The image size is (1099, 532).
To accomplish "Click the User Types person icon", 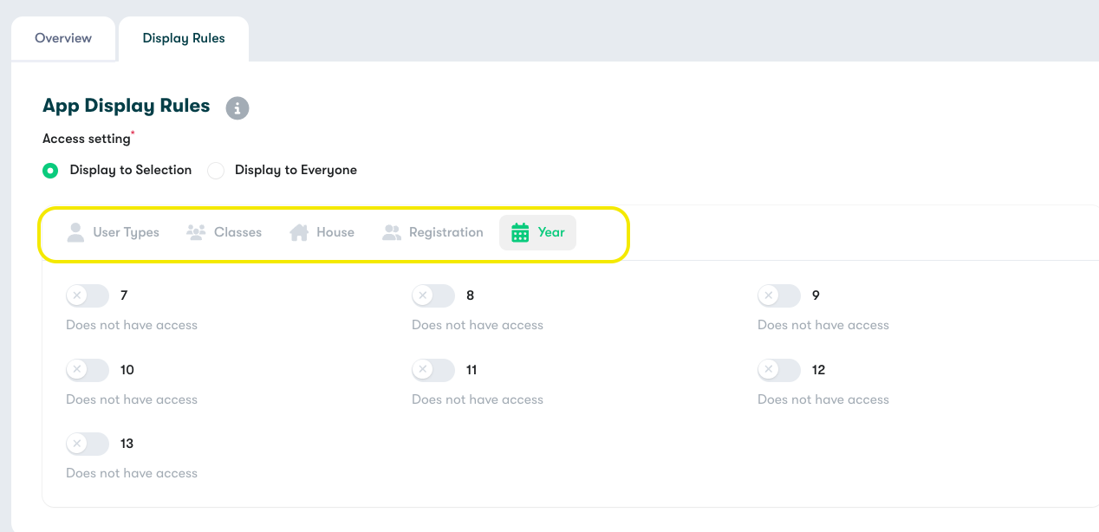I will coord(76,232).
